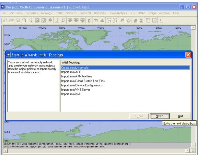Click the zoom out magnifier icon
The width and height of the screenshot is (199, 155).
coord(63,20)
